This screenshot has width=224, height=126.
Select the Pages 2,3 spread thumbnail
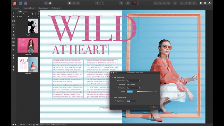point(28,45)
